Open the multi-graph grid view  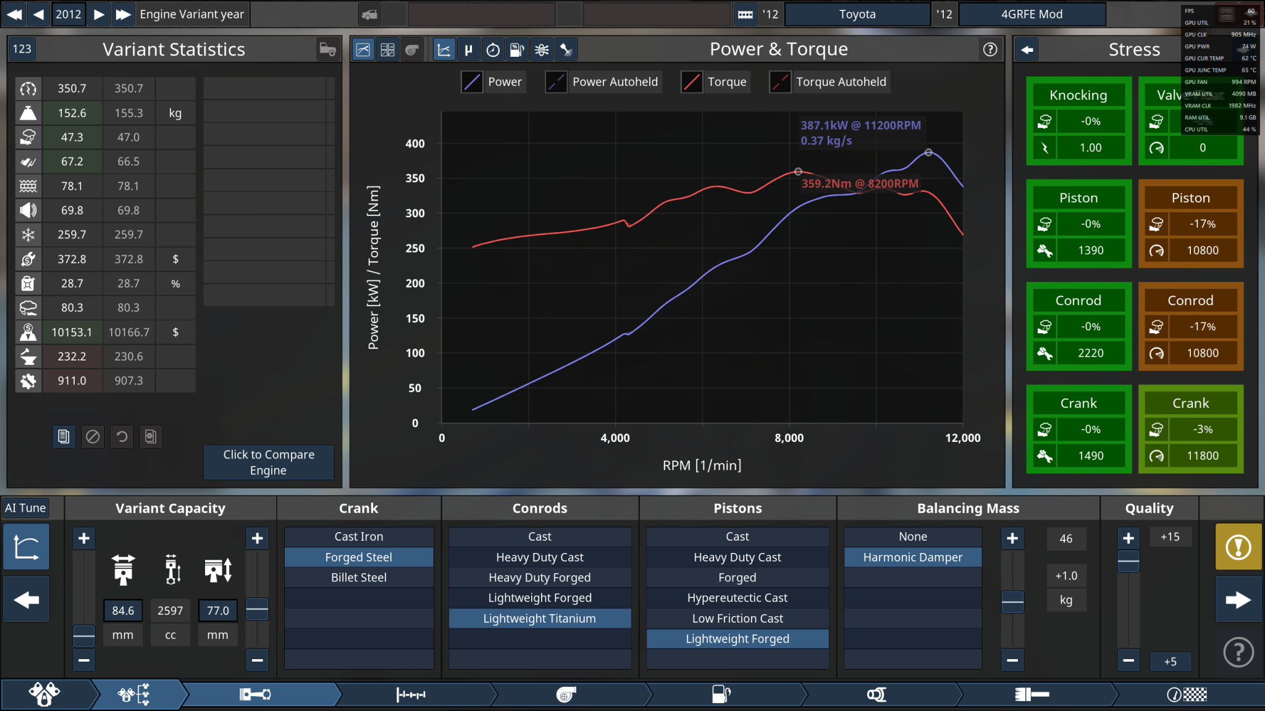[x=387, y=50]
